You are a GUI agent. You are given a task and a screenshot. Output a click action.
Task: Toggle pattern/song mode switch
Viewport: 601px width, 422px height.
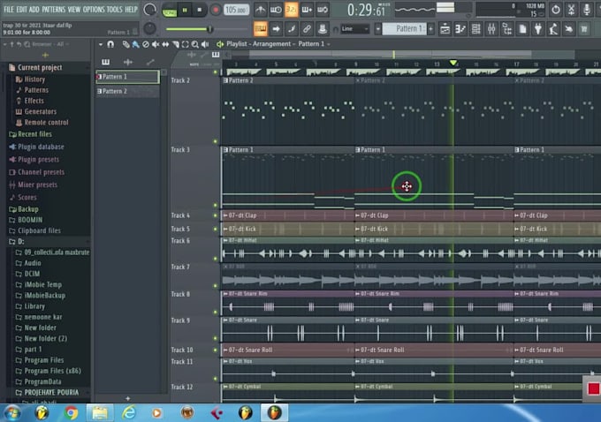pos(169,11)
